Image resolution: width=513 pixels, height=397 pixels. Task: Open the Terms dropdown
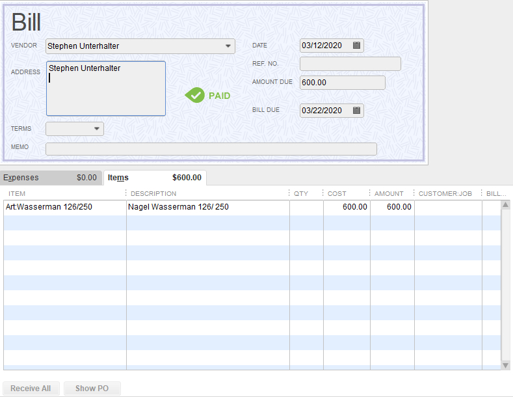(x=98, y=129)
